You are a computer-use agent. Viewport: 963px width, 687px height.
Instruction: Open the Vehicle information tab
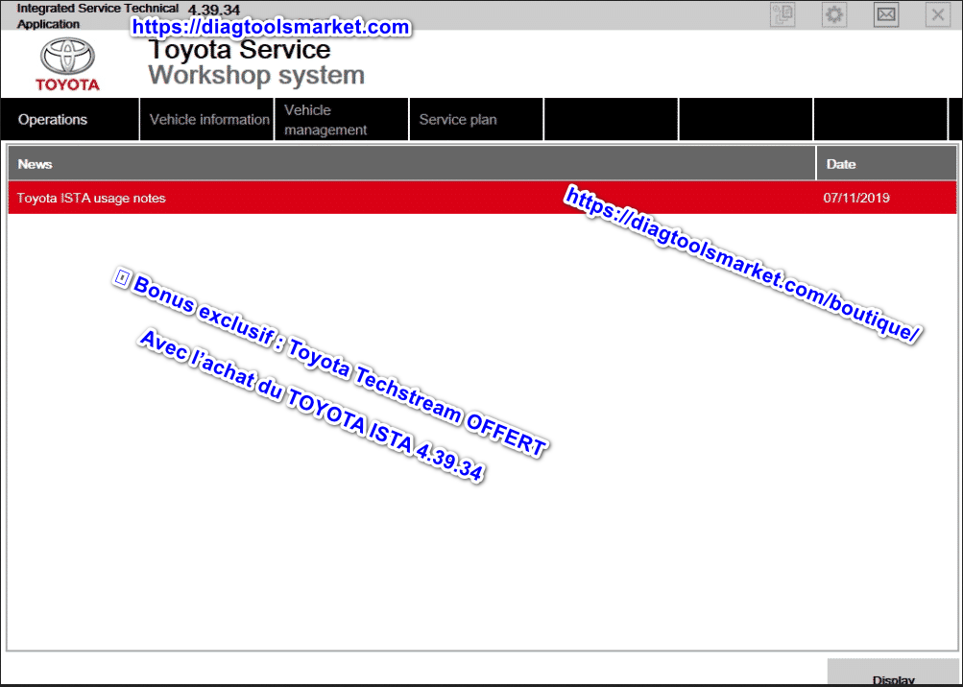(x=208, y=120)
